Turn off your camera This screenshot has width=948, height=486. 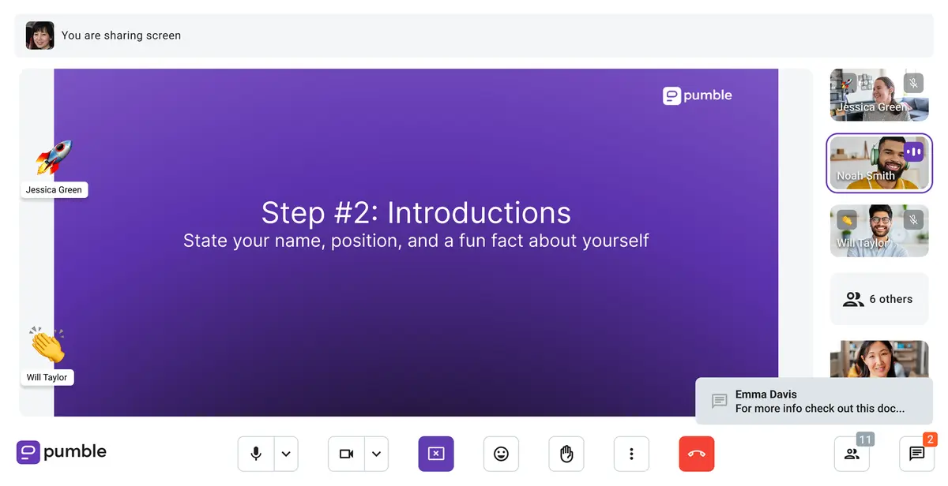(345, 454)
